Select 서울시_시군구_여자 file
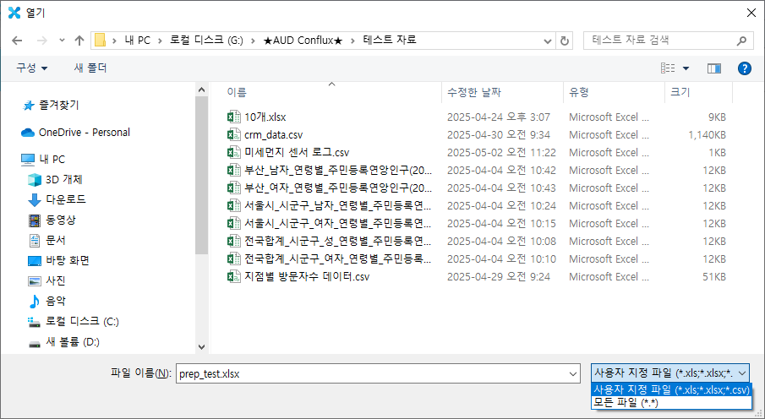765x419 pixels. coord(338,223)
